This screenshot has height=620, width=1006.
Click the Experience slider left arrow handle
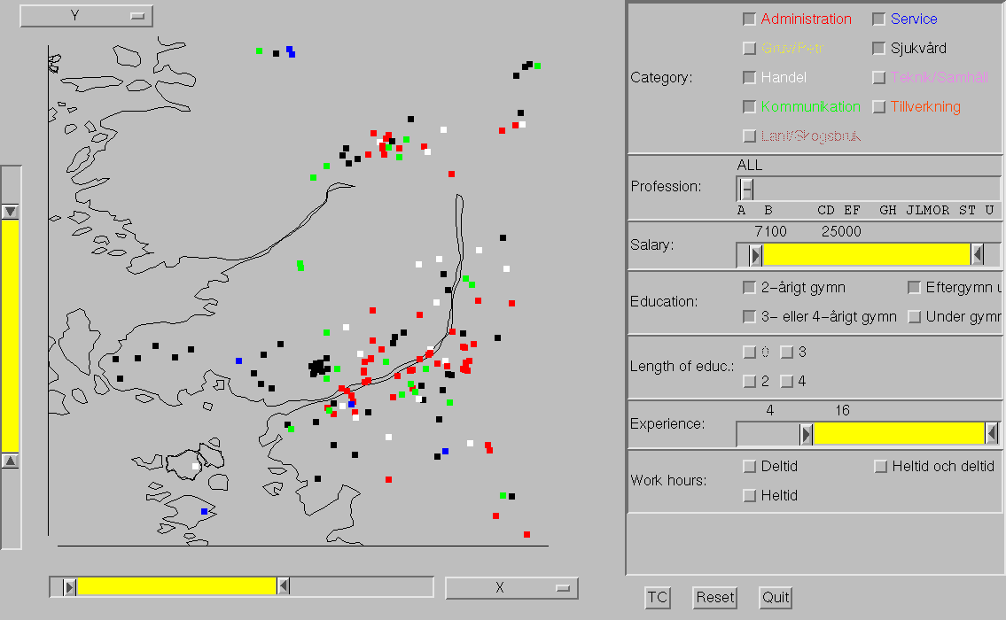(x=806, y=434)
